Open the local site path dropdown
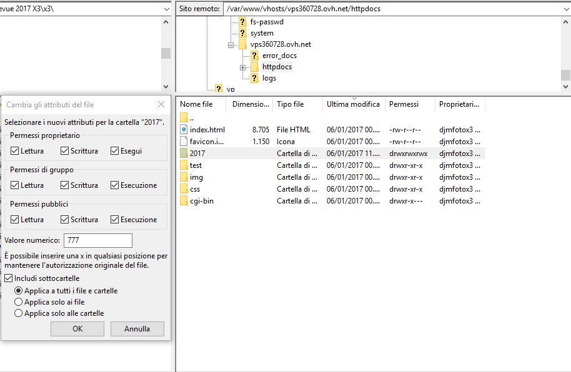571x372 pixels. [166, 9]
